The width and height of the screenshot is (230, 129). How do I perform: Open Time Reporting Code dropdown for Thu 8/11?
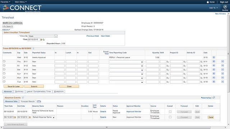pyautogui.click(x=126, y=62)
